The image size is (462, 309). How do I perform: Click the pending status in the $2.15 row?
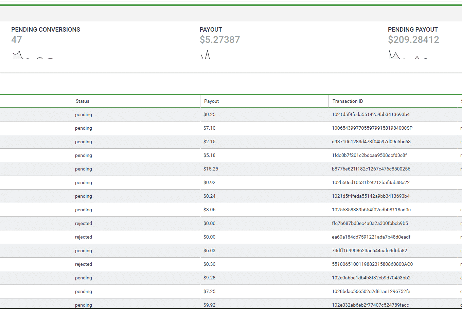[x=84, y=142]
